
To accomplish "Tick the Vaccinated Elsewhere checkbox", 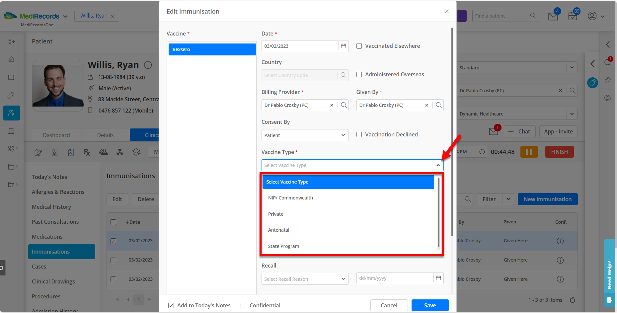I will click(x=359, y=46).
